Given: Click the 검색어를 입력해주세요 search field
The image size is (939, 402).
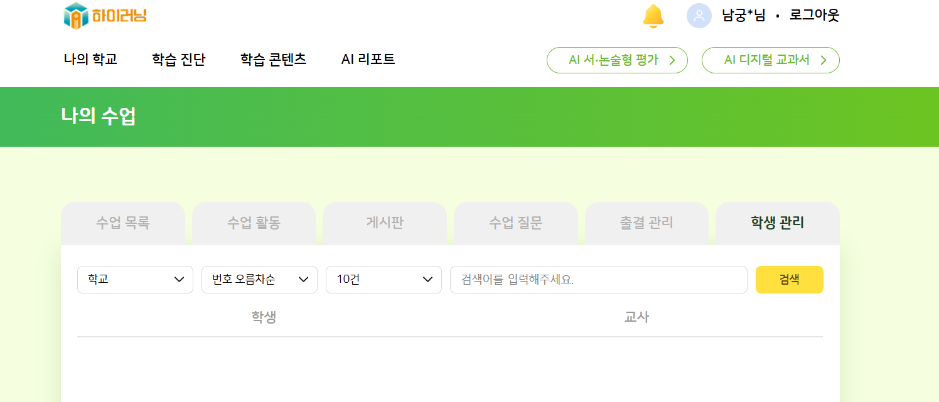Looking at the screenshot, I should click(598, 280).
